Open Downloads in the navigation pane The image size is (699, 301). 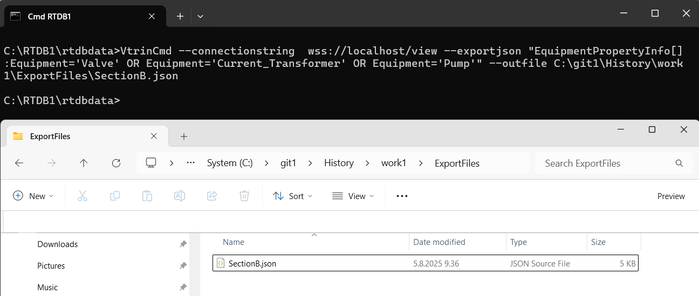(x=58, y=244)
